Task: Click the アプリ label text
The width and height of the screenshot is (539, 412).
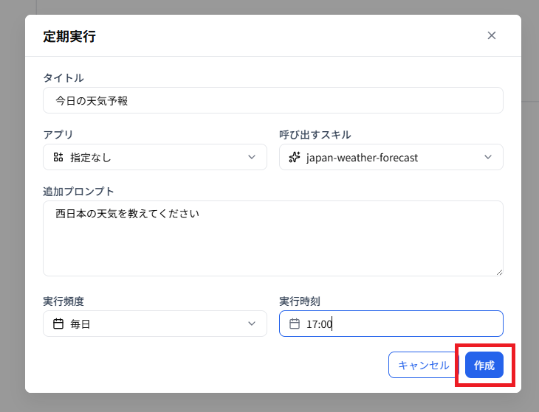Action: pos(58,134)
